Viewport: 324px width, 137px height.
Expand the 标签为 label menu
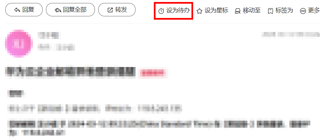click(280, 11)
